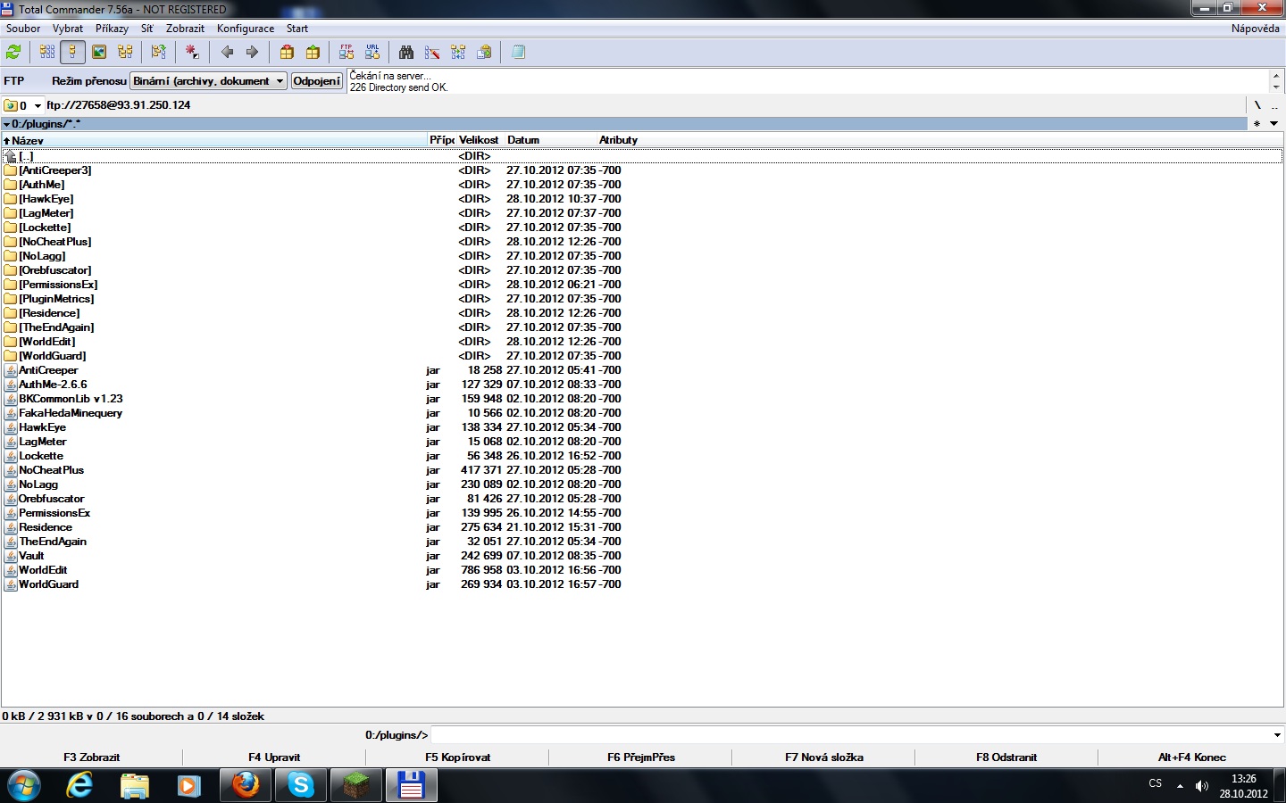Screen dimensions: 1286x803
Task: Click the Orebfuscator jar file icon
Action: coord(11,499)
